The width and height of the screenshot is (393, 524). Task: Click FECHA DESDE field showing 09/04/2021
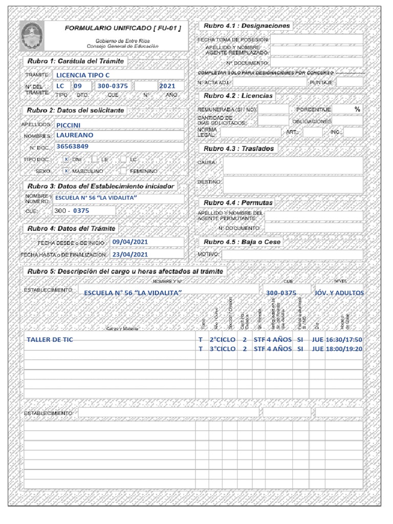[x=147, y=242]
